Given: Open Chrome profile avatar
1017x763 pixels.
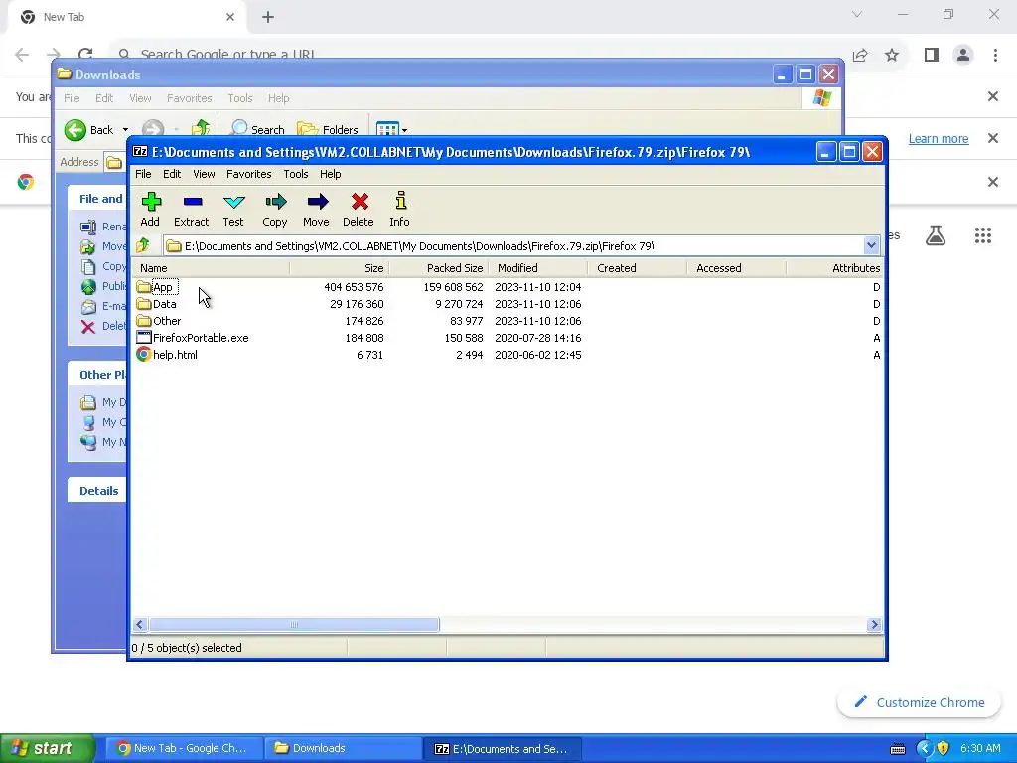Looking at the screenshot, I should point(963,56).
